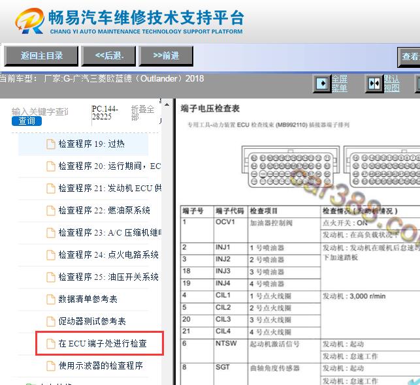This screenshot has height=385, width=420.
Task: Click document icon beside 数据清单参考表
Action: tap(51, 300)
